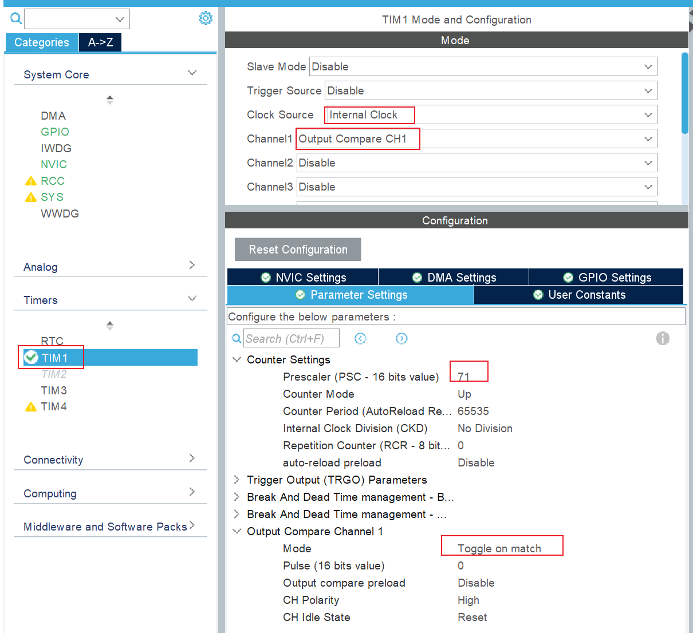Click the magnifier icon beside category search
This screenshot has height=633, width=693.
click(x=16, y=18)
